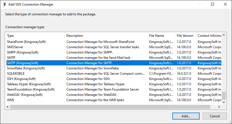Click 'Connection Manager for Microsoft SharePoint' description

(x=100, y=42)
